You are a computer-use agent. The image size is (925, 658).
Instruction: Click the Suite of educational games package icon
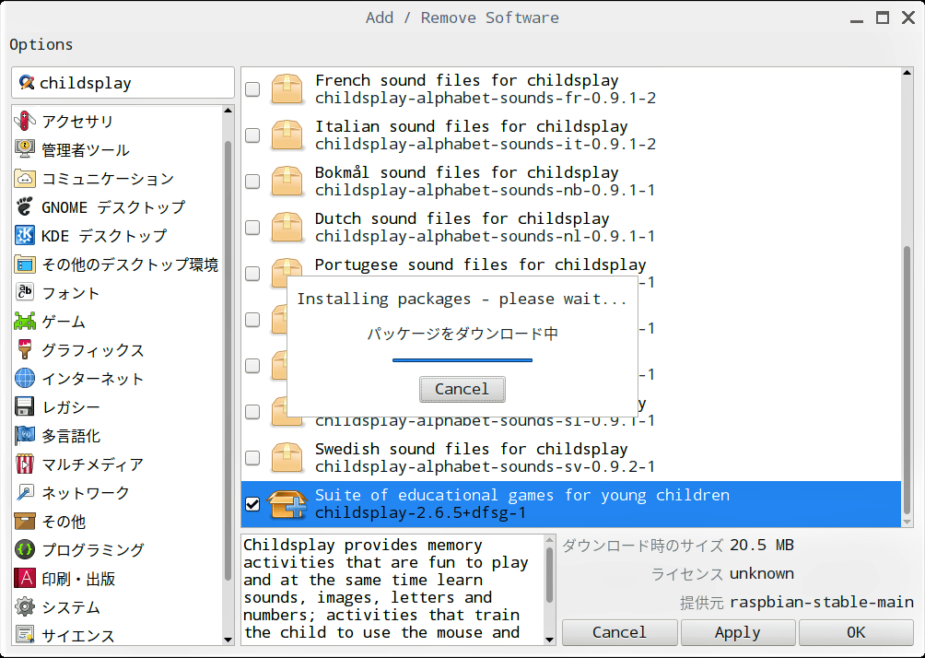[x=287, y=504]
